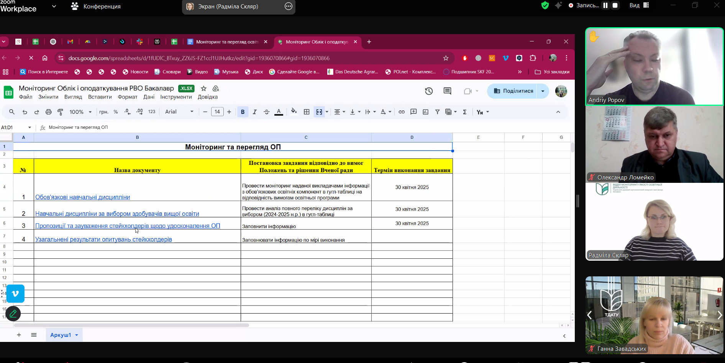Click the create filter icon
Image resolution: width=725 pixels, height=363 pixels.
pos(437,112)
